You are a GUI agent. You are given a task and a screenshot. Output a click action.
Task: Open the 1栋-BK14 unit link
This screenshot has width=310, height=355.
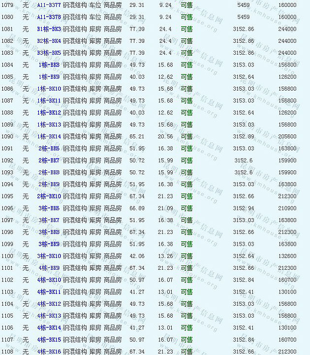point(49,136)
